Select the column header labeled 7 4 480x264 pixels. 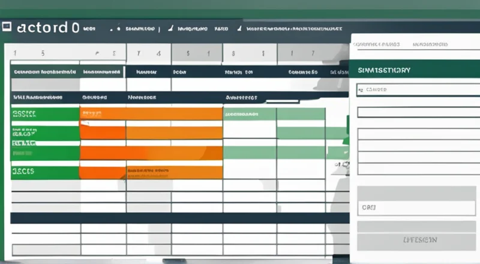[149, 53]
